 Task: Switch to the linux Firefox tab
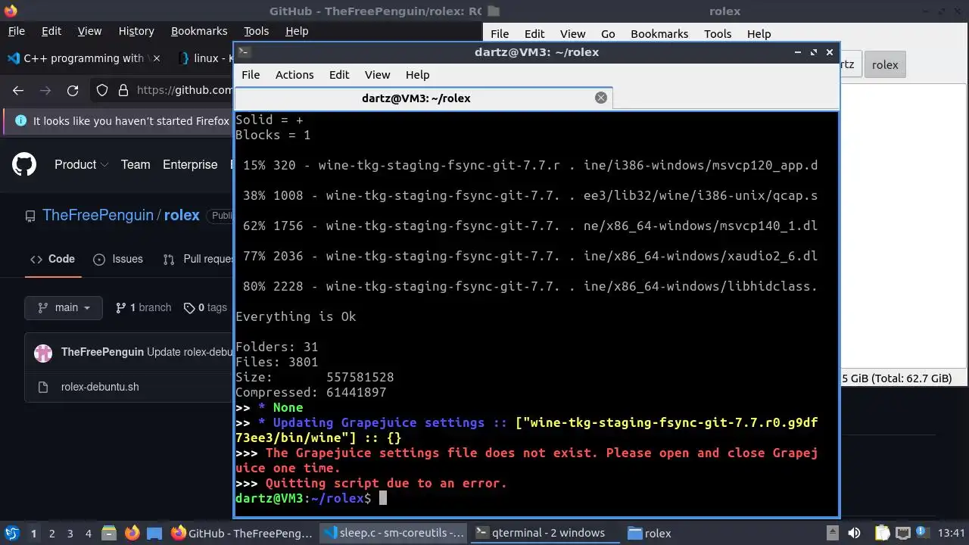point(204,58)
